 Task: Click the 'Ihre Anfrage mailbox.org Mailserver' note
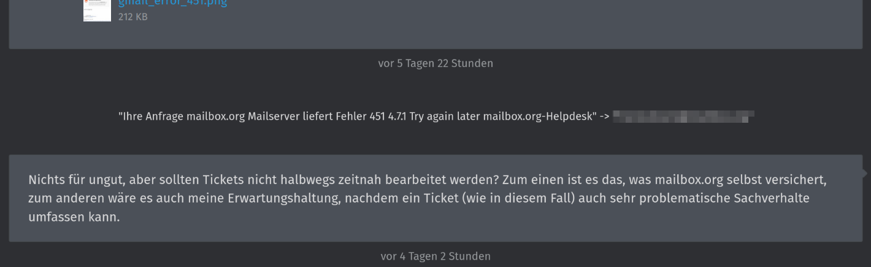click(x=358, y=117)
